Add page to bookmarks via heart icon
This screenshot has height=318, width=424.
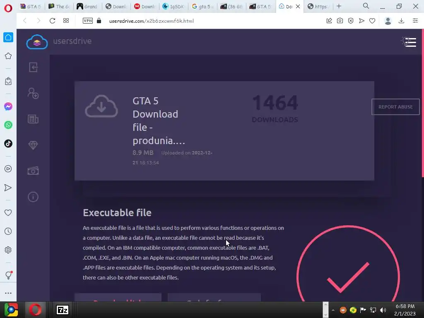pyautogui.click(x=372, y=21)
